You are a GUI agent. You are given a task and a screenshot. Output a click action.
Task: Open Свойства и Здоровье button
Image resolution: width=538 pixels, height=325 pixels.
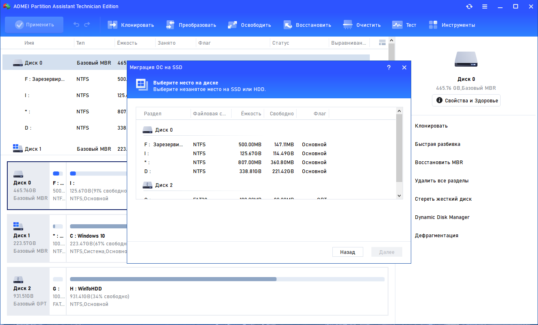(x=466, y=100)
